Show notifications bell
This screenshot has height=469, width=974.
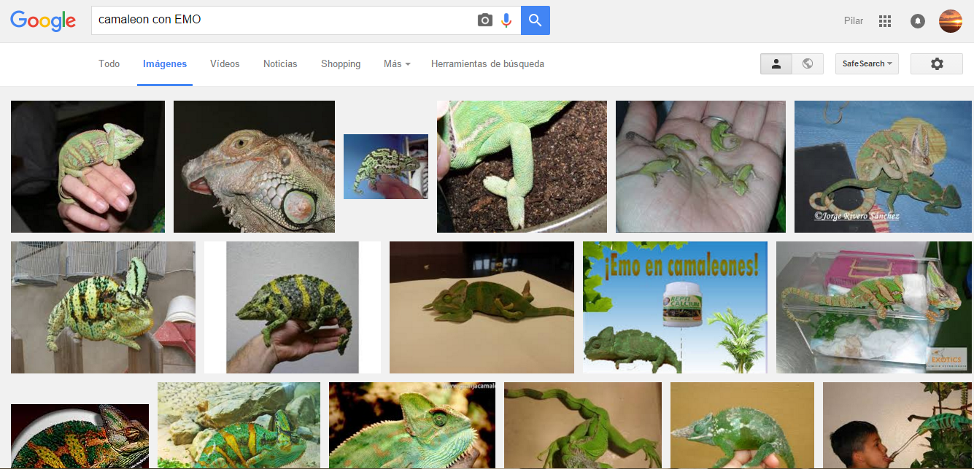918,21
